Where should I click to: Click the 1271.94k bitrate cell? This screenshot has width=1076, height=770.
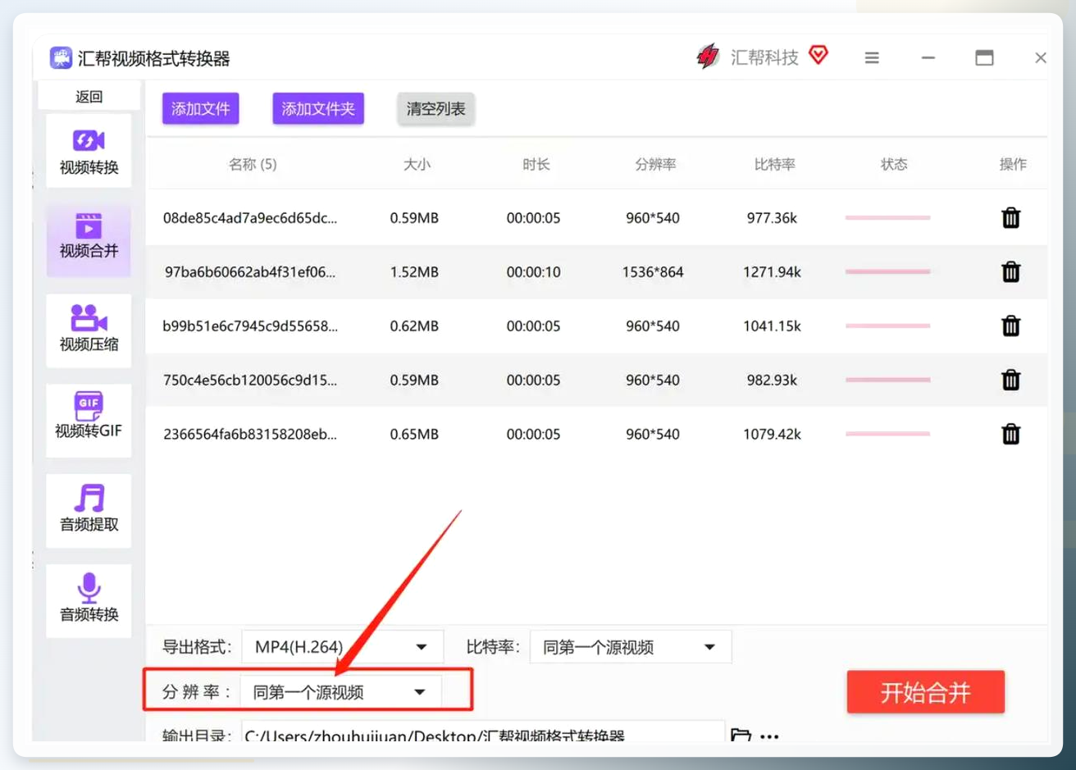point(772,271)
